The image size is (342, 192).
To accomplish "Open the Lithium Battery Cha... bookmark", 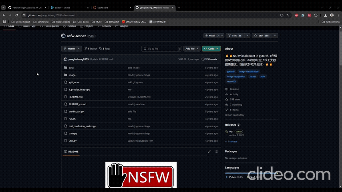I will click(134, 22).
